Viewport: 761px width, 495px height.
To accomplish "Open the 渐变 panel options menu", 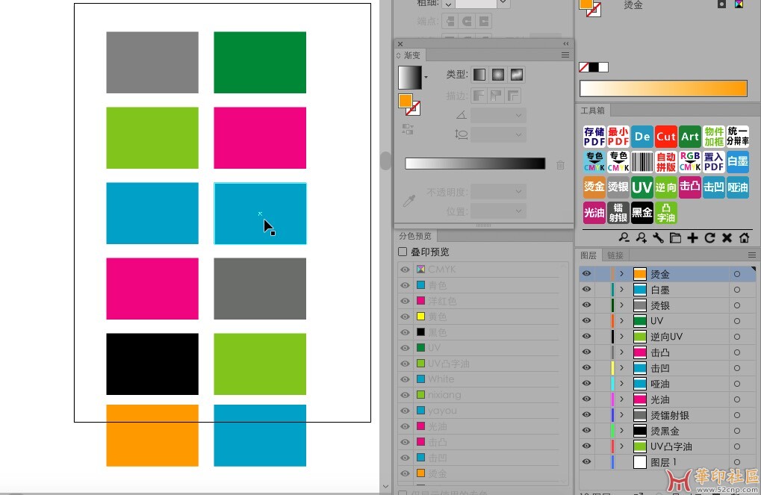I will pos(565,55).
